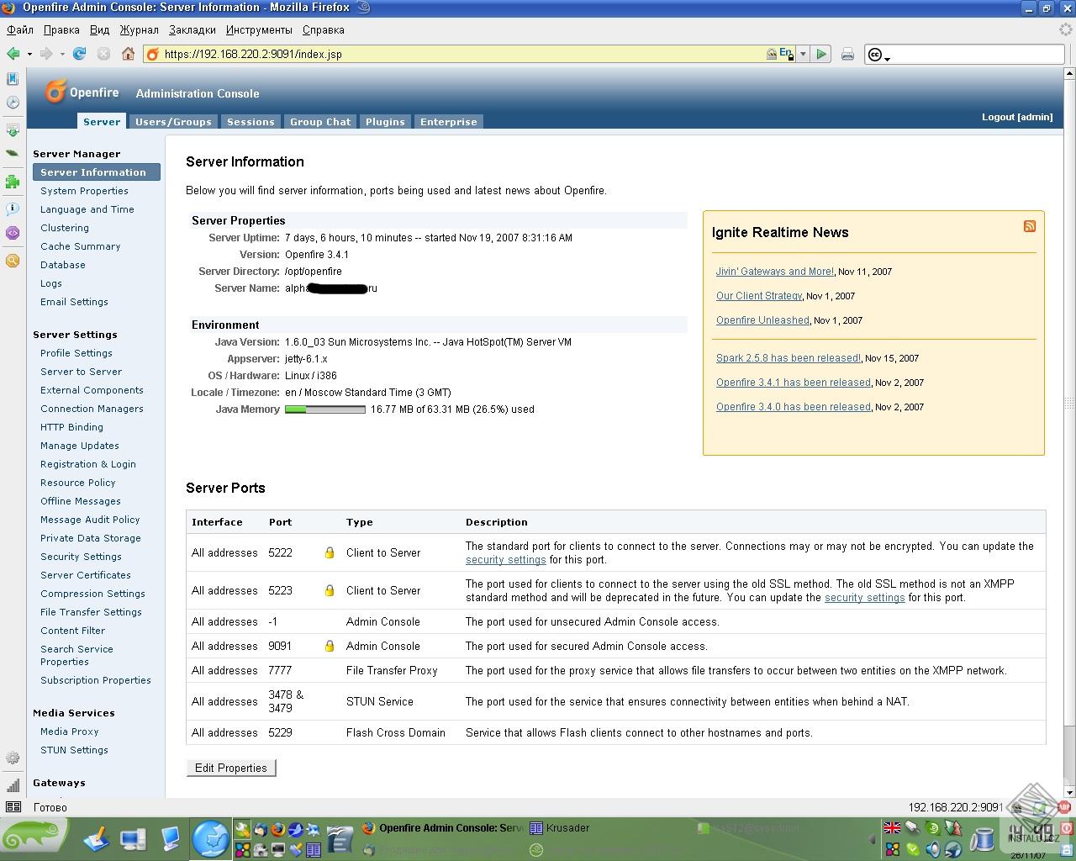Click the page vertical scrollbar

pos(1069,433)
